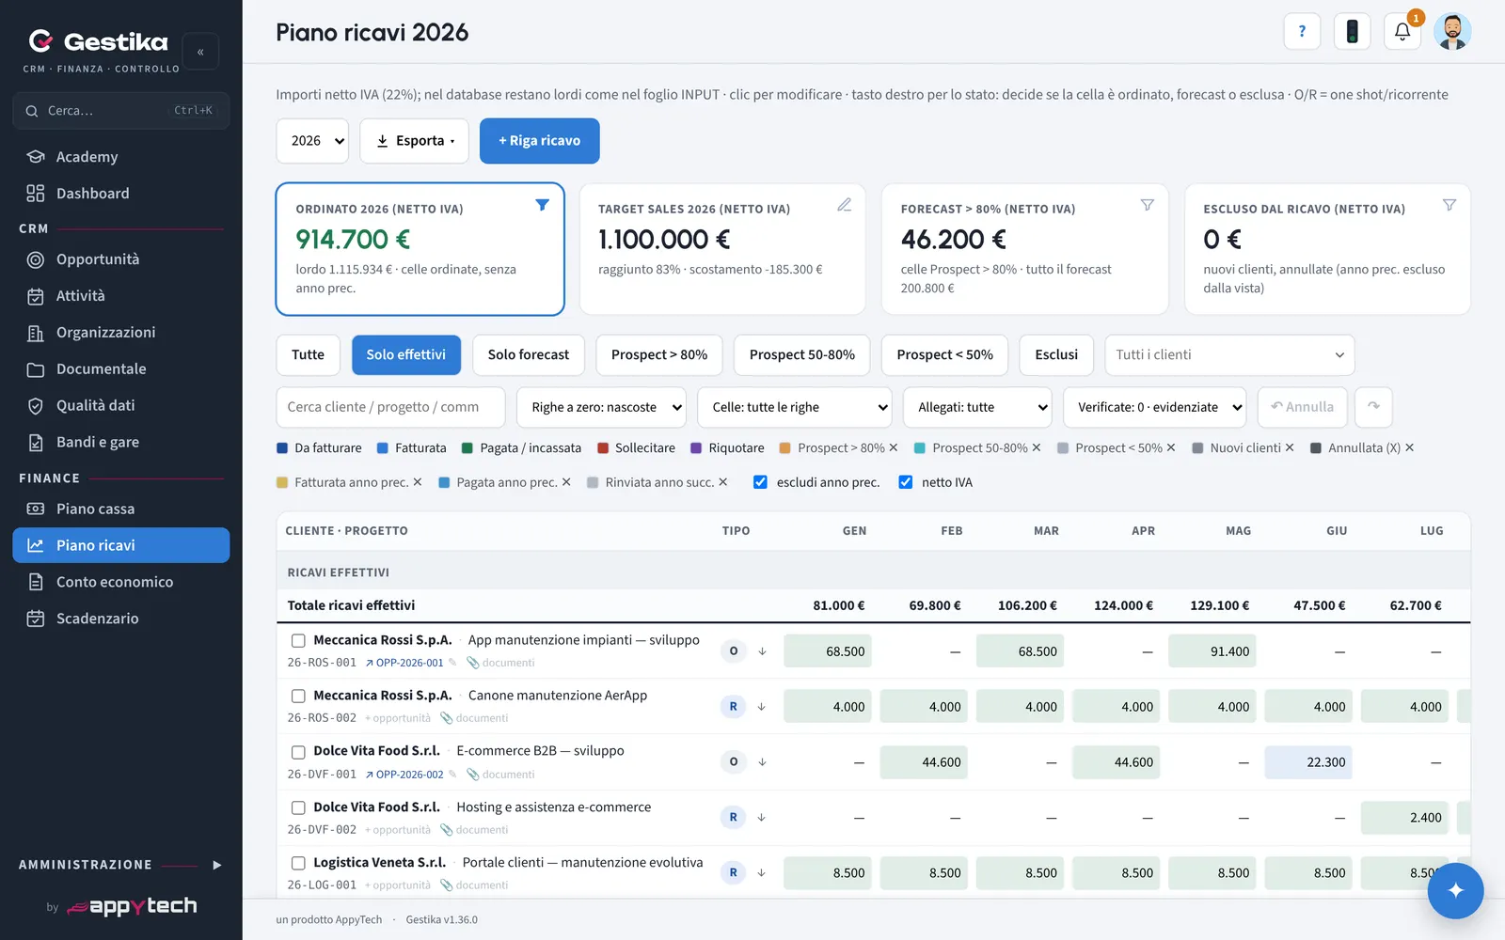Select checkbox for Logistica Veneta Portale clienti row
Image resolution: width=1505 pixels, height=940 pixels.
298,863
